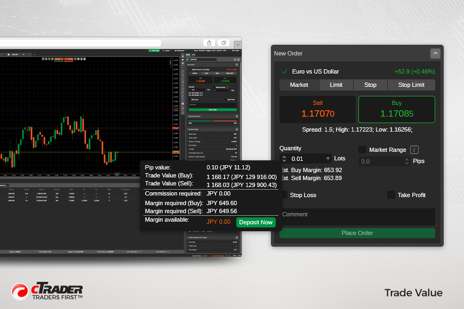
Task: Select the Limit order tab
Action: (336, 85)
